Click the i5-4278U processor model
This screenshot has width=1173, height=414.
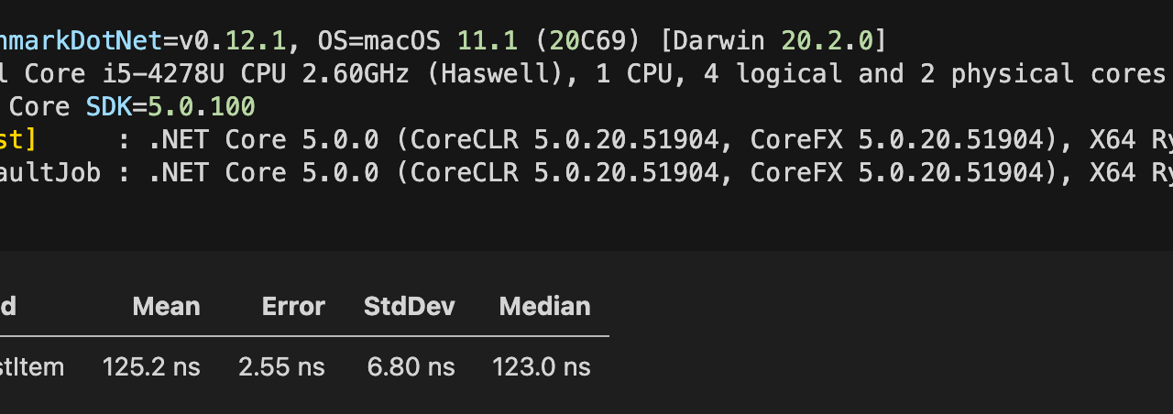pyautogui.click(x=156, y=74)
